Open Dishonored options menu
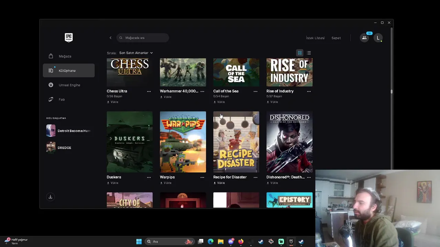 tap(309, 177)
